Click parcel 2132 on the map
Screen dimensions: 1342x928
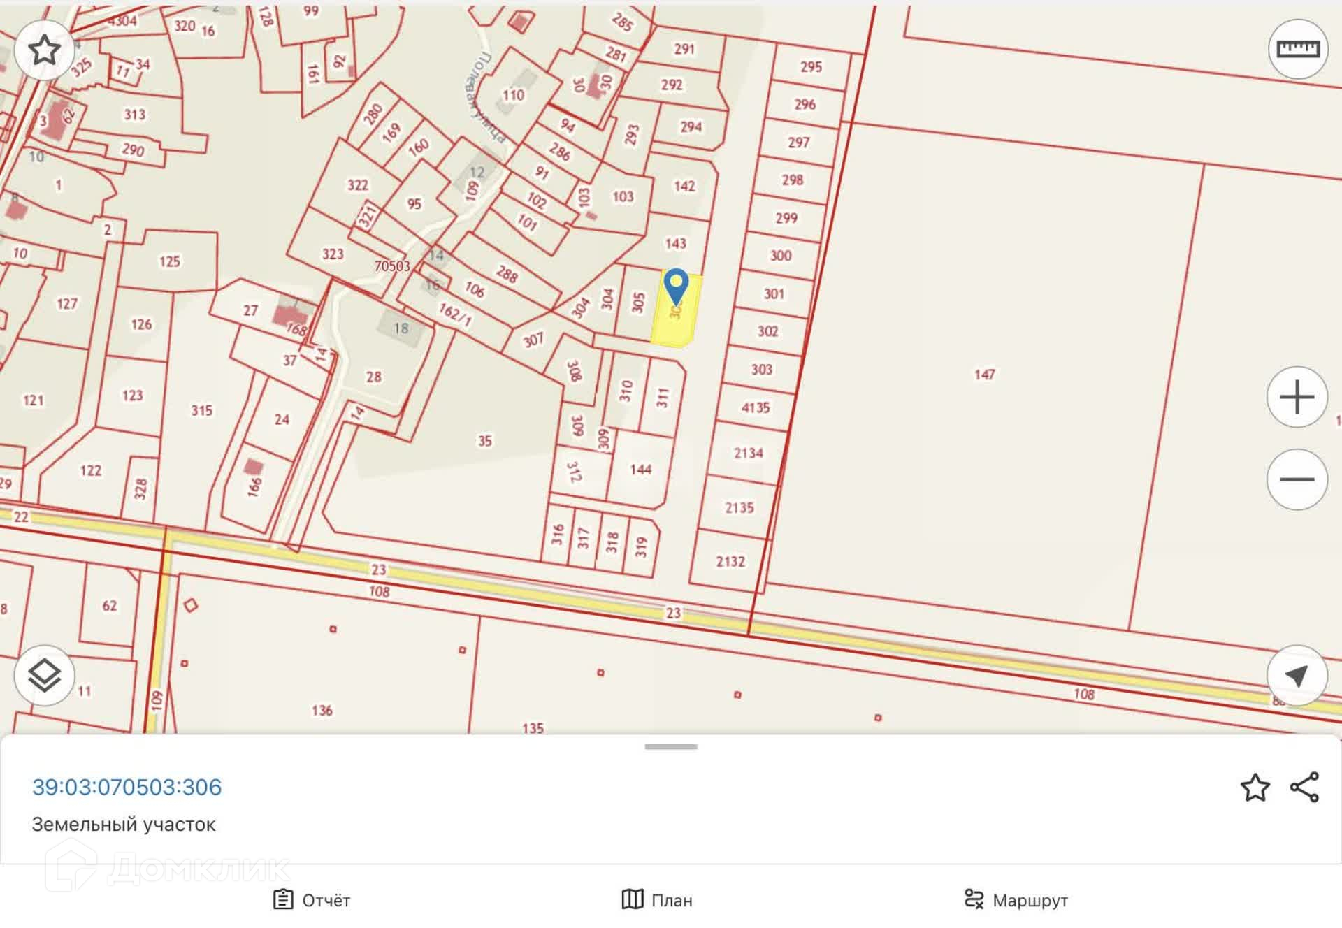730,561
